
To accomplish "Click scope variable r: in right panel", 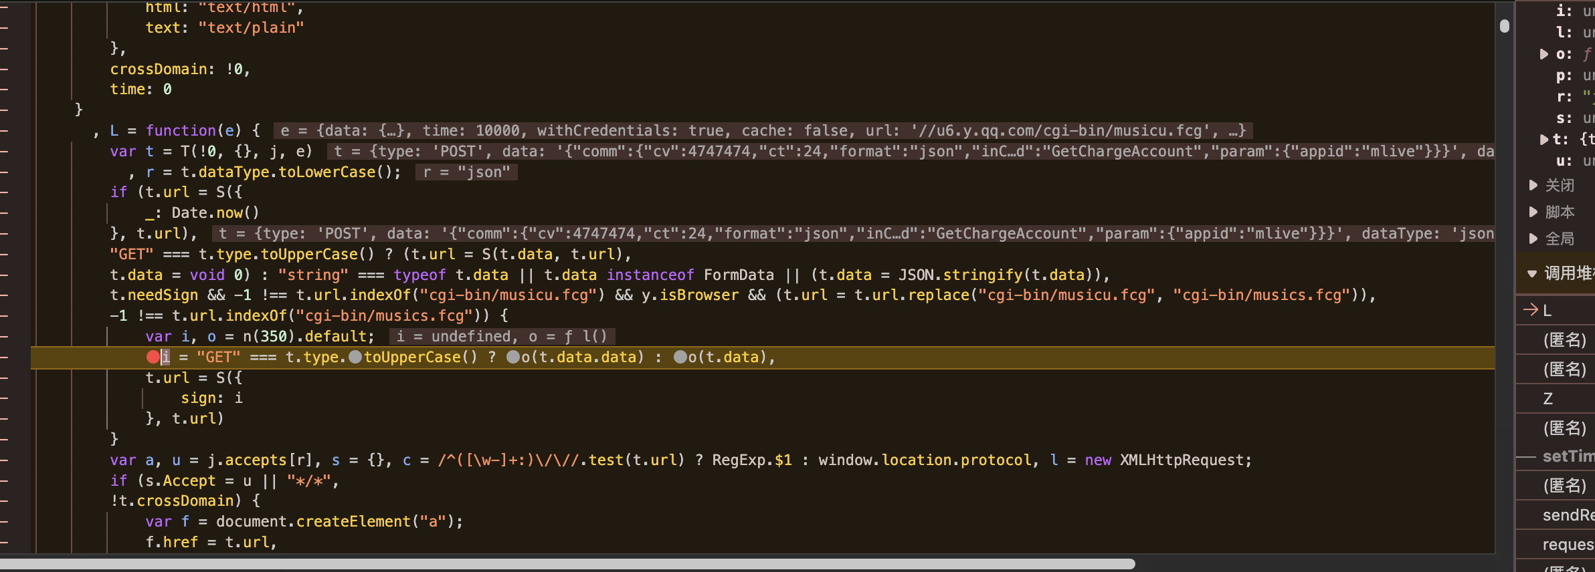I will click(x=1564, y=97).
